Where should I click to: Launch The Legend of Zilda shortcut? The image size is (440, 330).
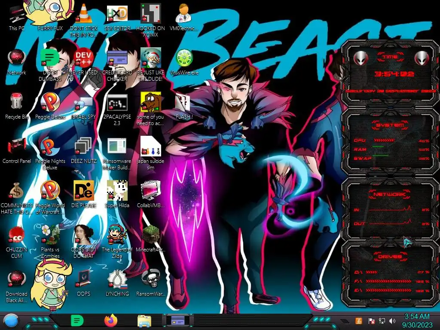tap(117, 242)
